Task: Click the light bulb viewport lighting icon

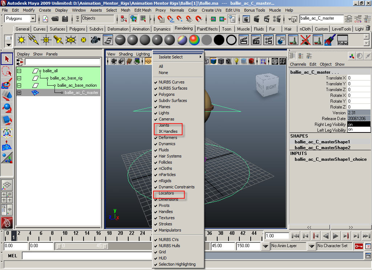Action: click(x=236, y=61)
